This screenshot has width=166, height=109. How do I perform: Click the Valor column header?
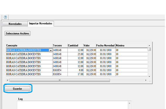pos(90,46)
